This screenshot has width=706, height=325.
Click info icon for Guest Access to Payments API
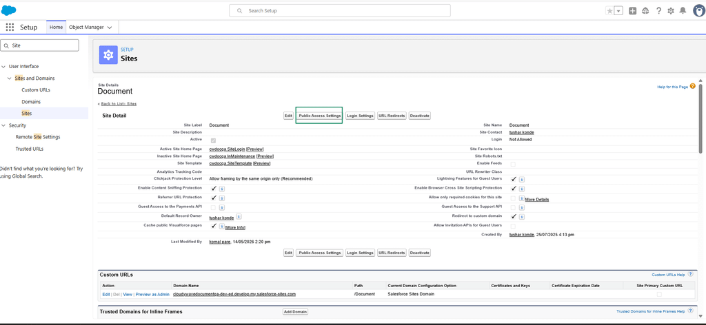[223, 207]
